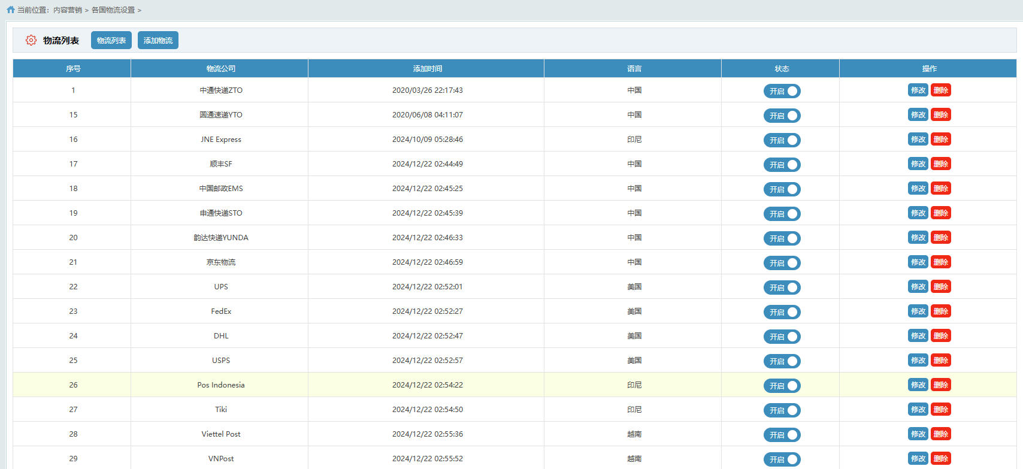Image resolution: width=1023 pixels, height=469 pixels.
Task: Click 删除 in the VNPost row
Action: [x=941, y=459]
